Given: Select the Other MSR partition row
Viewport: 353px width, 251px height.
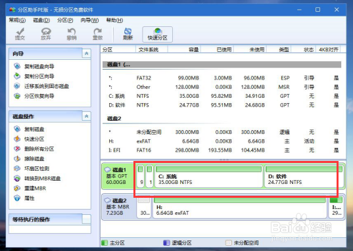Looking at the screenshot, I should point(222,87).
